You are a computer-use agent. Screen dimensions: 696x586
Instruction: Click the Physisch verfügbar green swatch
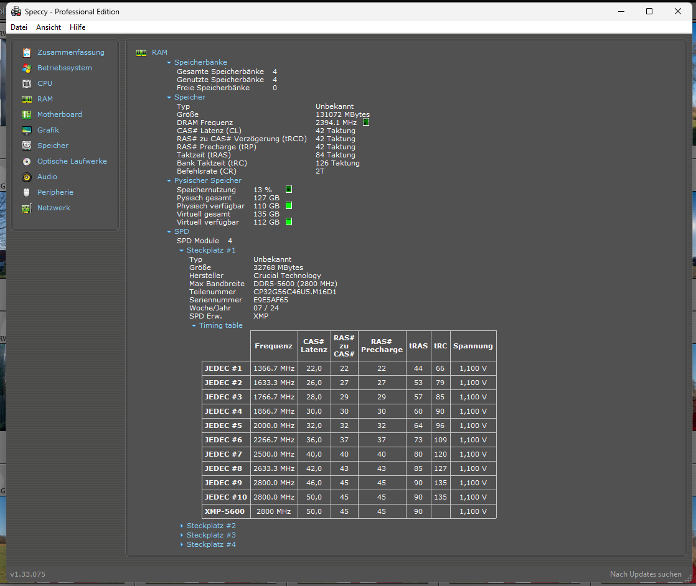289,205
